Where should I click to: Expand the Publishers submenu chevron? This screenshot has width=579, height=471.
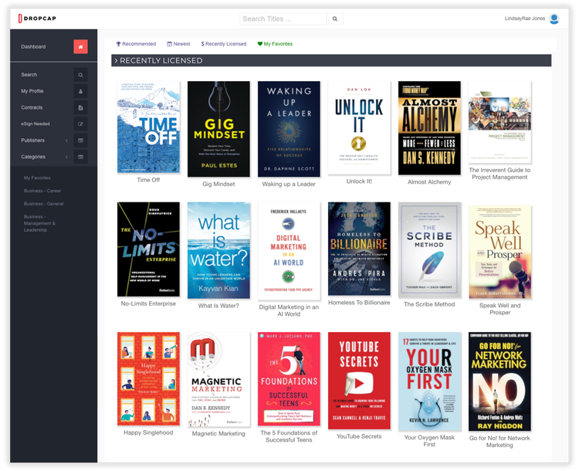click(66, 141)
